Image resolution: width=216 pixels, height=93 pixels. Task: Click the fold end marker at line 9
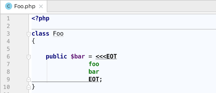coord(28,79)
